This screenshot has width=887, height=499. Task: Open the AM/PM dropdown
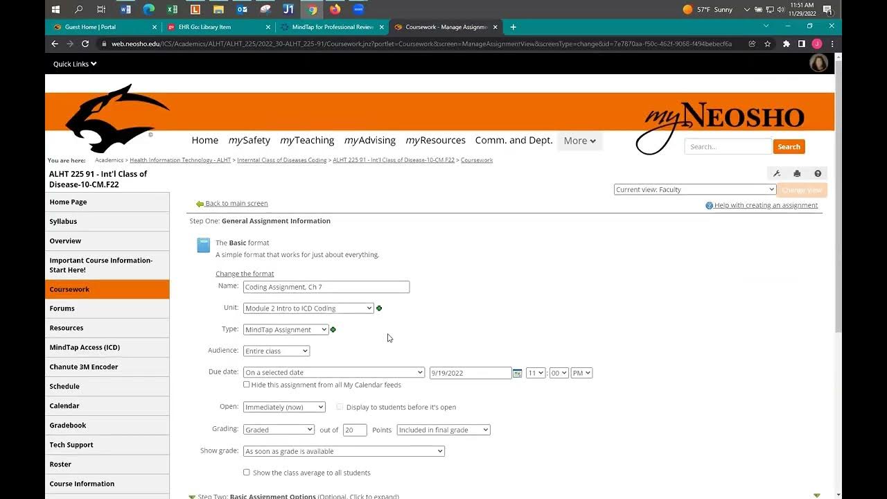581,373
